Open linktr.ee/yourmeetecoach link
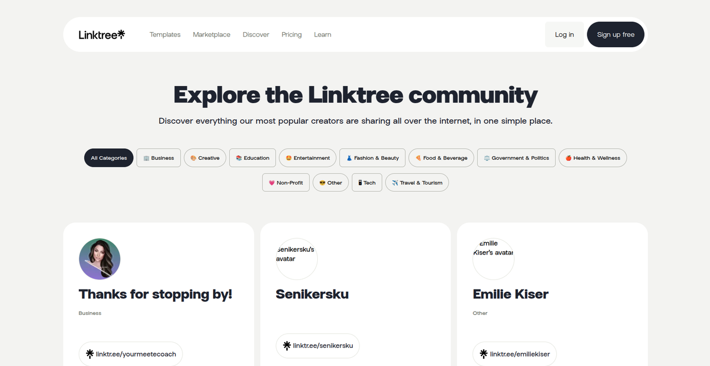710x366 pixels. (x=131, y=354)
